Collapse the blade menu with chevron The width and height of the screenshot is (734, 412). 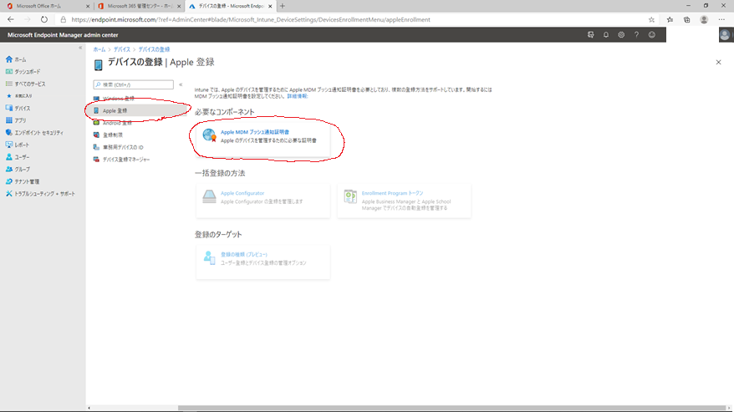tap(181, 84)
